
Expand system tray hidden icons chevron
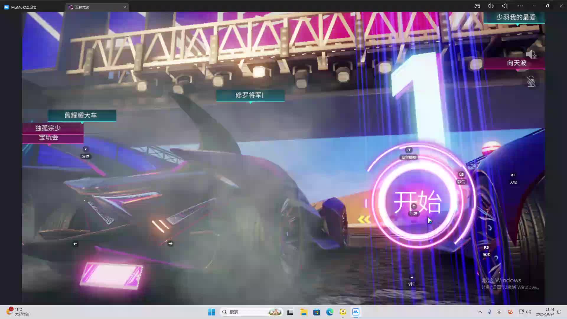point(480,312)
